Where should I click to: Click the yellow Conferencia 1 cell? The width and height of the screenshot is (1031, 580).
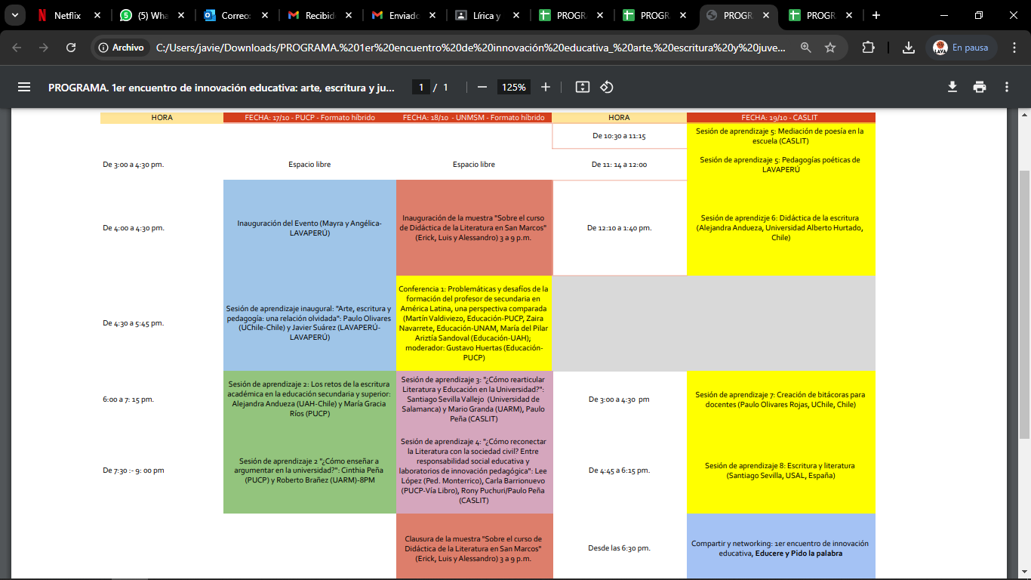474,323
